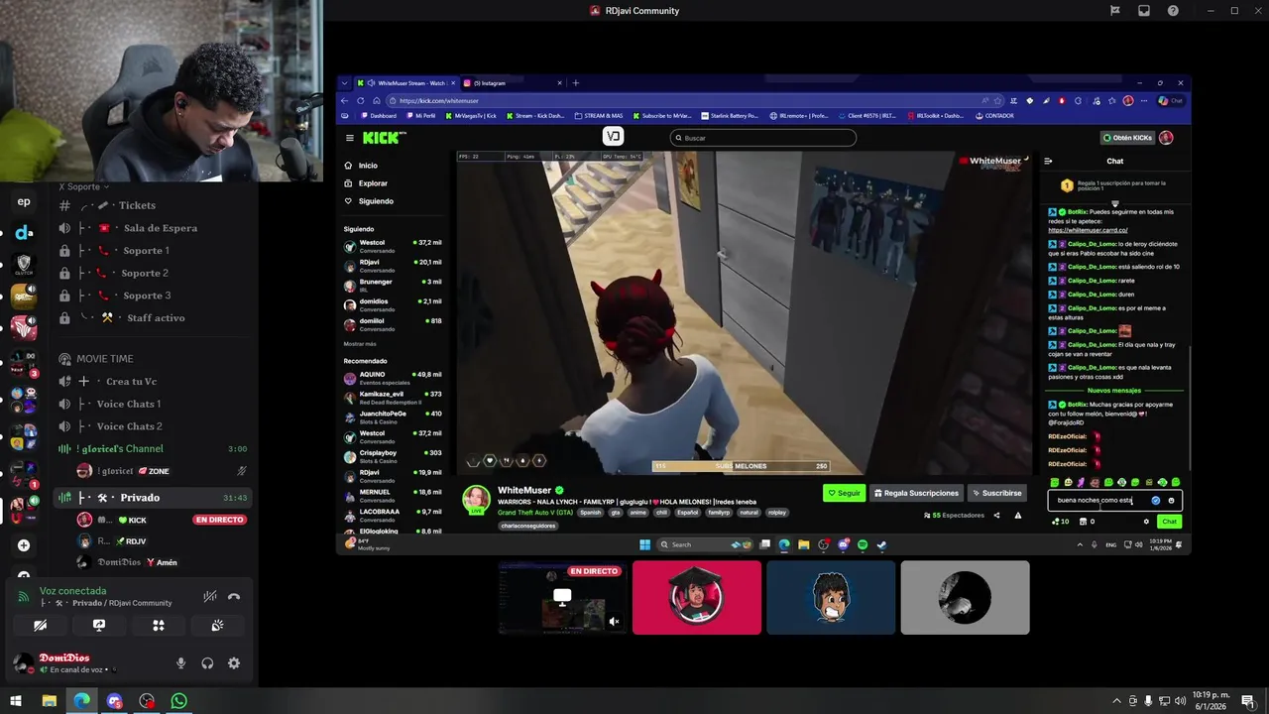Disconnect from the voice channel
1269x714 pixels.
pyautogui.click(x=234, y=597)
